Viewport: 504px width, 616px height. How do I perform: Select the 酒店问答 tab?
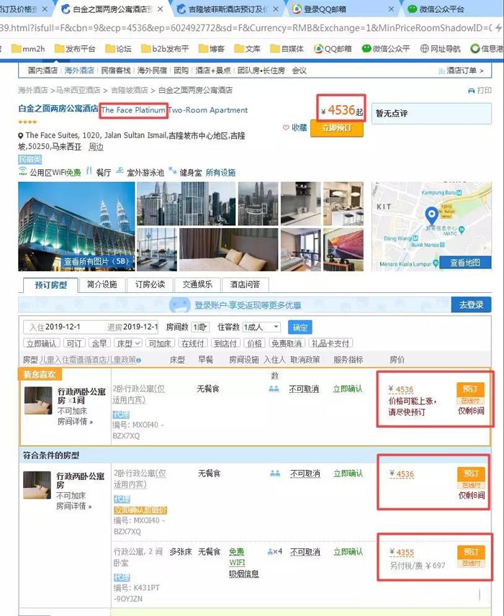coord(245,284)
